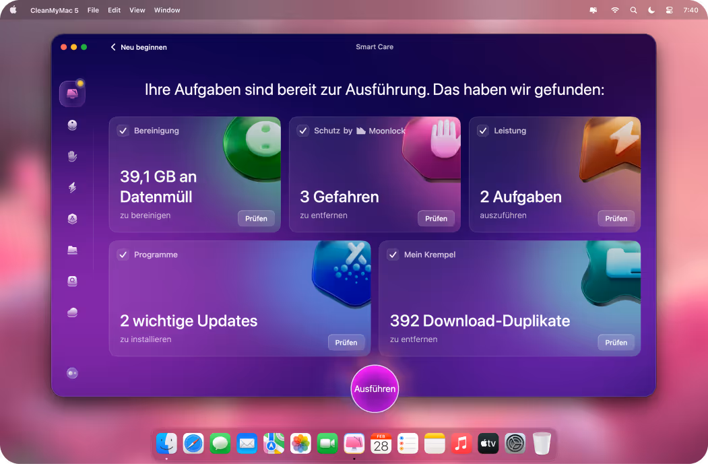Click the 7:40 clock in menu bar
This screenshot has width=708, height=464.
pyautogui.click(x=691, y=10)
